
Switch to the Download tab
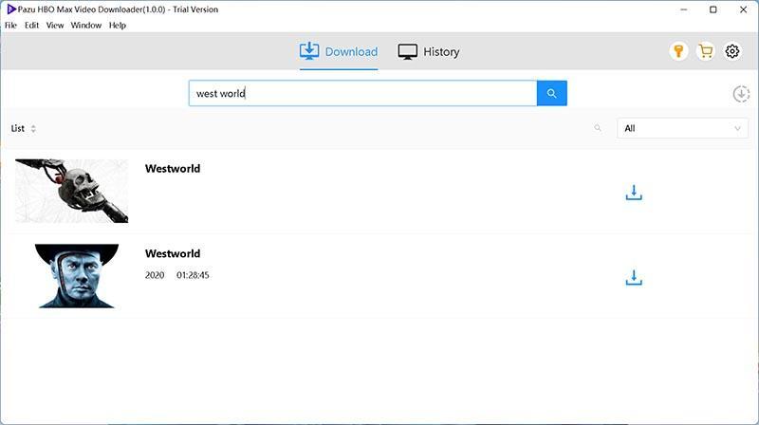(339, 52)
